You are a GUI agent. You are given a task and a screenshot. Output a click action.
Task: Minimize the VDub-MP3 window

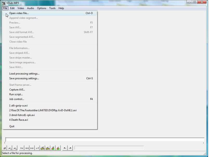[x=189, y=2]
